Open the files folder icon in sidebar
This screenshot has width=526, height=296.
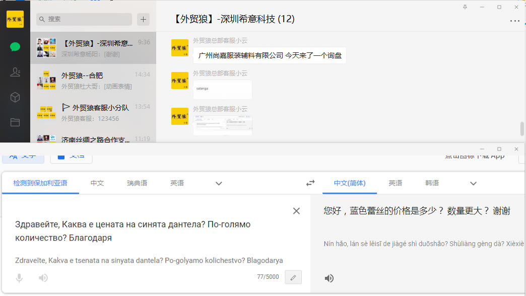[15, 122]
